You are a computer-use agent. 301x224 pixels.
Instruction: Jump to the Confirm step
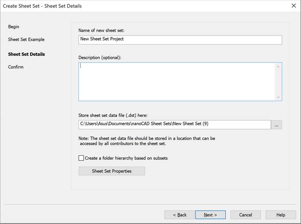tap(16, 67)
